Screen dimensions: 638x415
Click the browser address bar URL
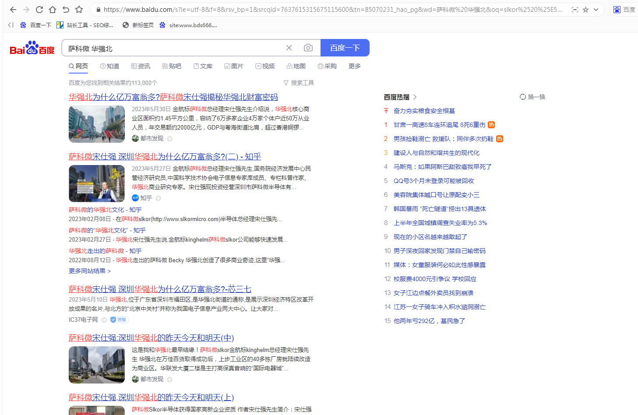click(x=333, y=10)
